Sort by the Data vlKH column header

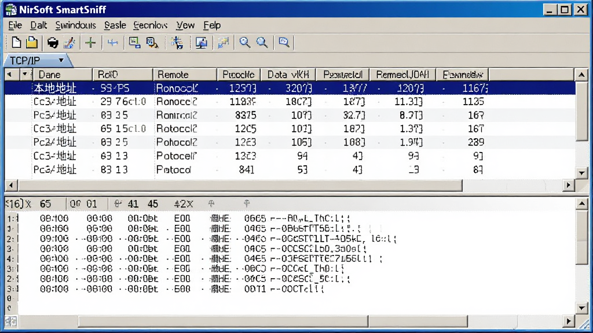click(x=288, y=75)
